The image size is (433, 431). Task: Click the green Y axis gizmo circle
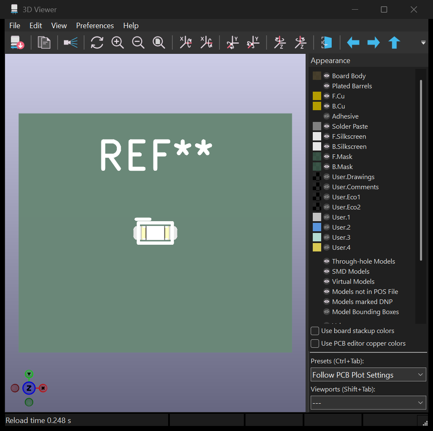(x=29, y=374)
